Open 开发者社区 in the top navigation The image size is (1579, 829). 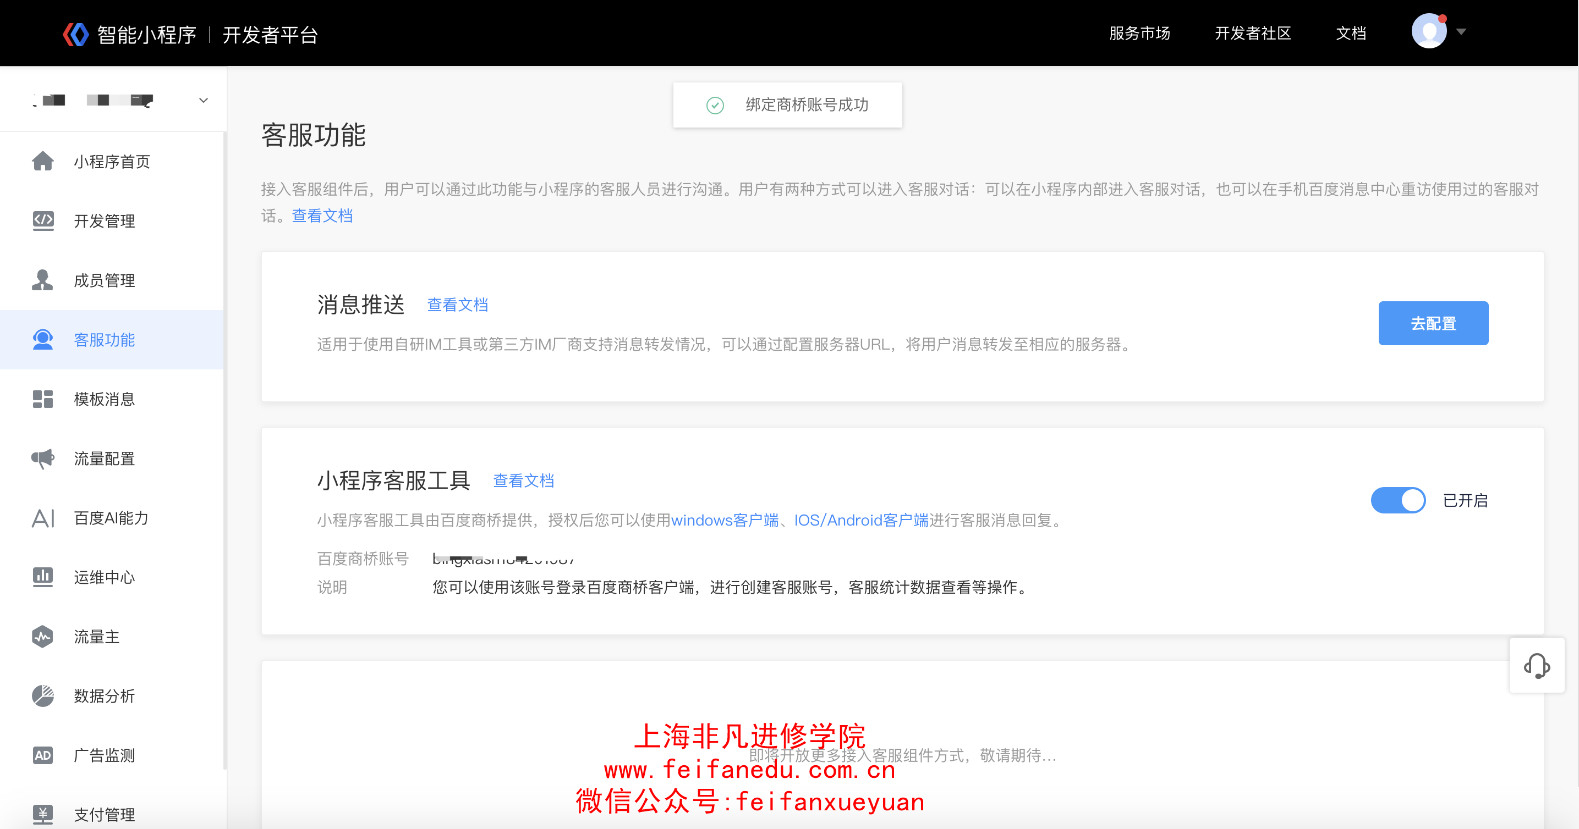pyautogui.click(x=1253, y=33)
